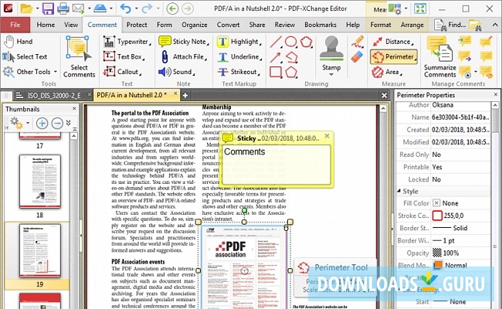
Task: Print the document using the printer icon
Action: point(63,9)
